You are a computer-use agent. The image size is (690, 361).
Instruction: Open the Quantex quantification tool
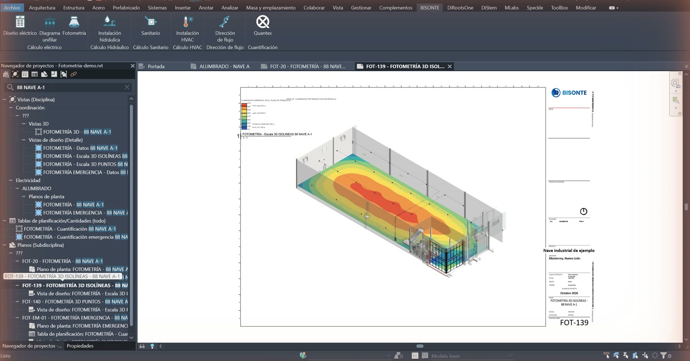click(263, 26)
